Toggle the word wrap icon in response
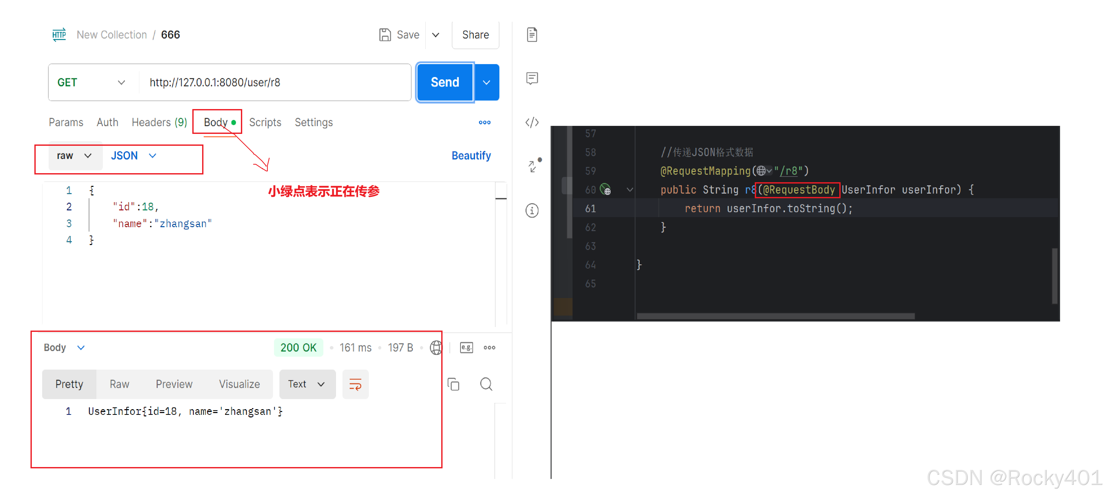The image size is (1104, 496). tap(355, 384)
